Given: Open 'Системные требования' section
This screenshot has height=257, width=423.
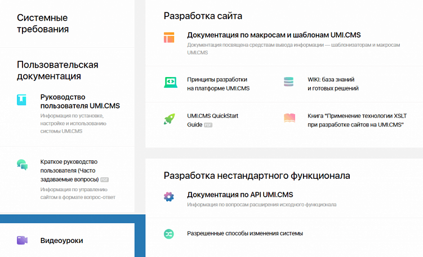Looking at the screenshot, I should pyautogui.click(x=43, y=24).
